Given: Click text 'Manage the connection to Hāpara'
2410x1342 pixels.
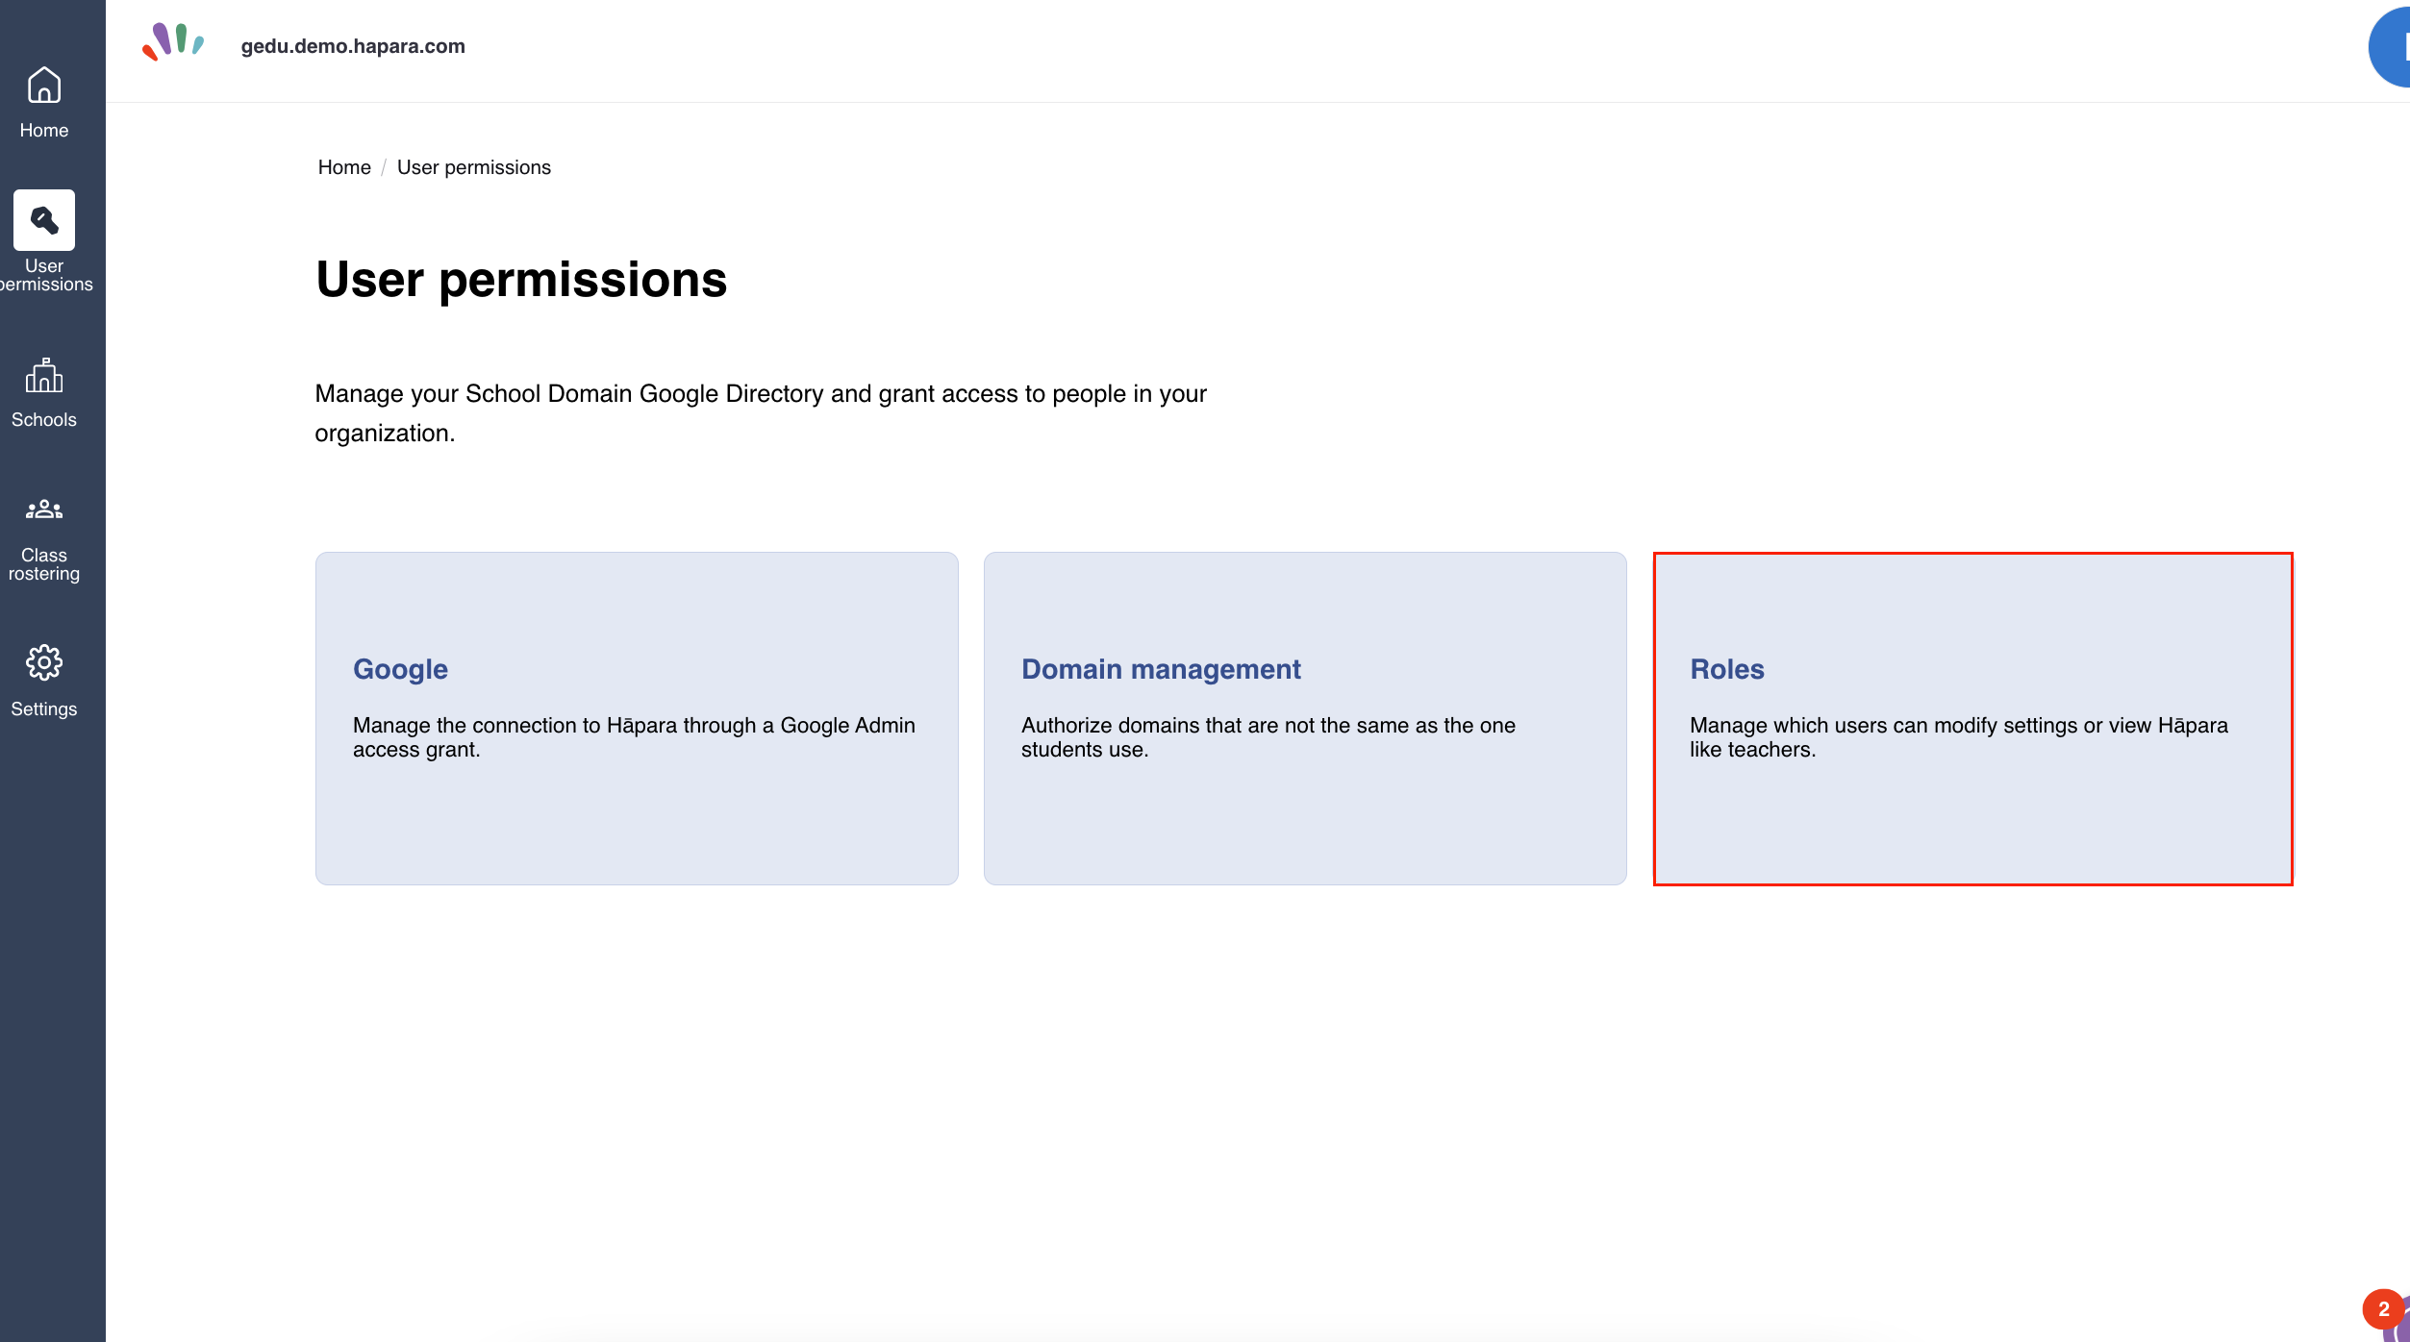Looking at the screenshot, I should click(x=515, y=726).
